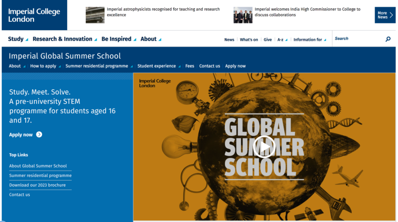This screenshot has width=398, height=222.
Task: Read the India High Commissioner news headline
Action: coord(307,12)
